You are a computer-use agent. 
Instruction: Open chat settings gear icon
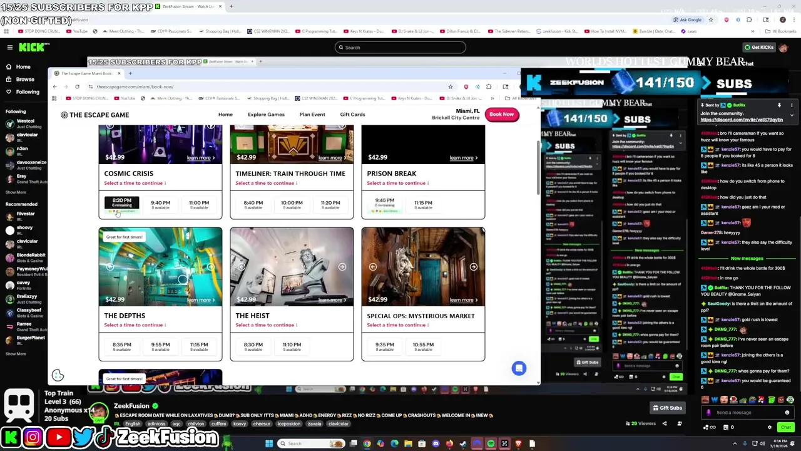[x=770, y=427]
